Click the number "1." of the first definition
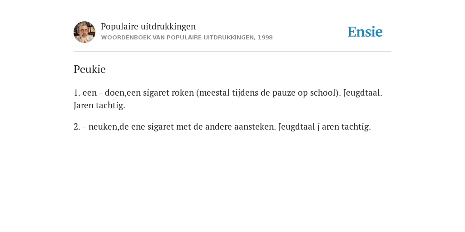The image size is (465, 232). [x=77, y=92]
